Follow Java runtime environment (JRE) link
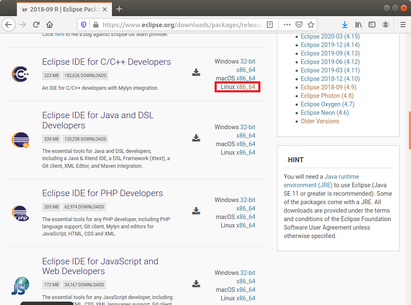The height and width of the screenshot is (305, 411). coord(322,181)
